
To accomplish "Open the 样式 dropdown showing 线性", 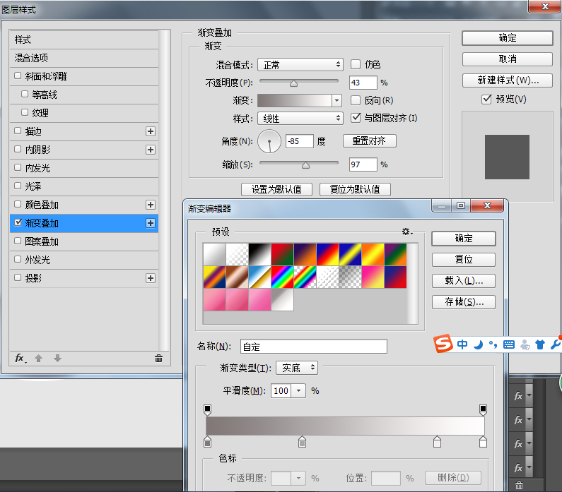I will [300, 119].
